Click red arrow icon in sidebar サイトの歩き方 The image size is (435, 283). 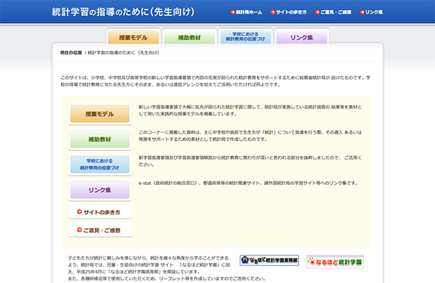pyautogui.click(x=79, y=212)
